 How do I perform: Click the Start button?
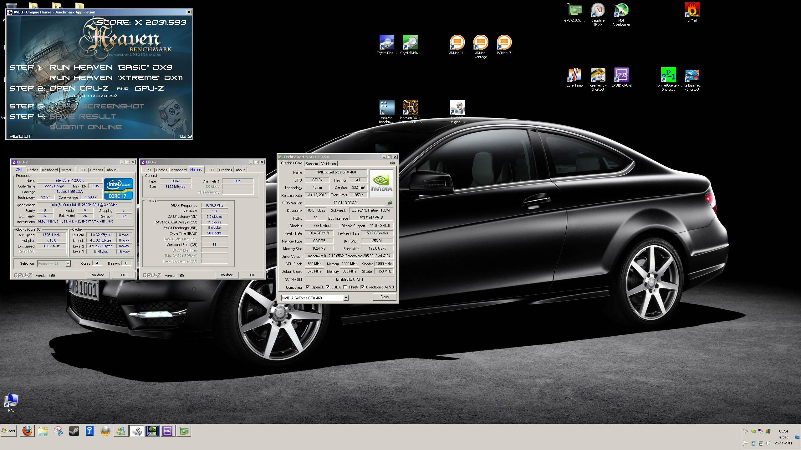click(8, 431)
